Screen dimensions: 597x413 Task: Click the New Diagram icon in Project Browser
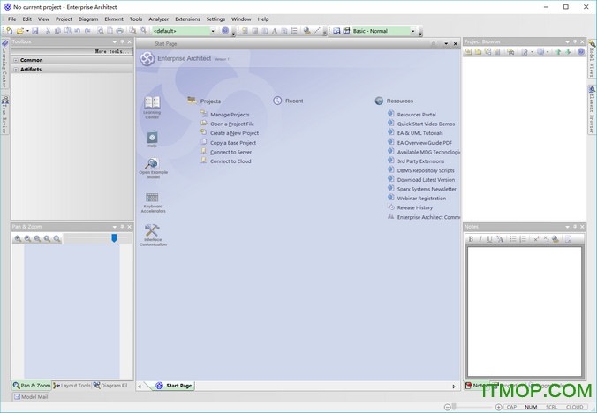point(487,52)
